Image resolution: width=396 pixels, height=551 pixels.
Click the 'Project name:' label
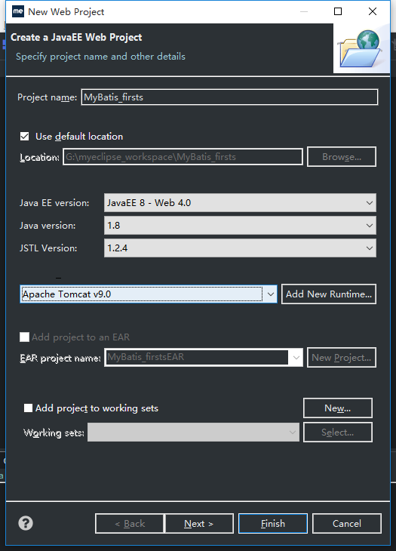[x=47, y=97]
